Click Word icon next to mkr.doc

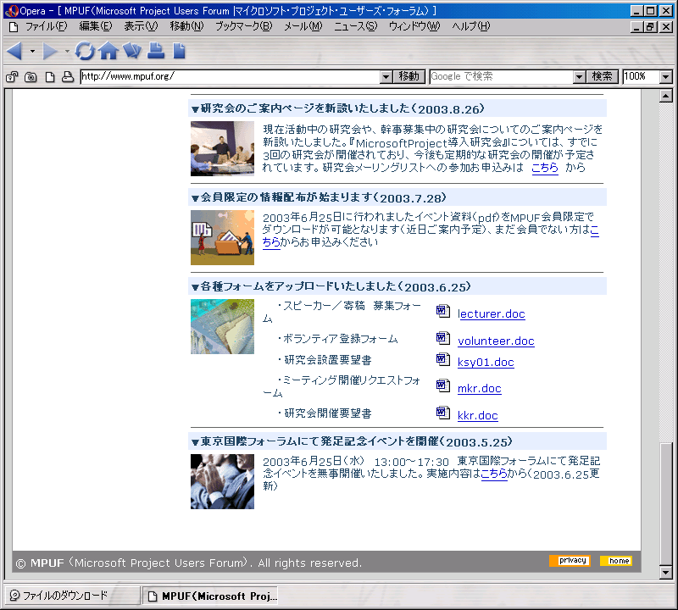tap(442, 385)
